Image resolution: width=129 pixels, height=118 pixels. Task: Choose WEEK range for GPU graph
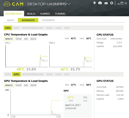(x=33, y=85)
